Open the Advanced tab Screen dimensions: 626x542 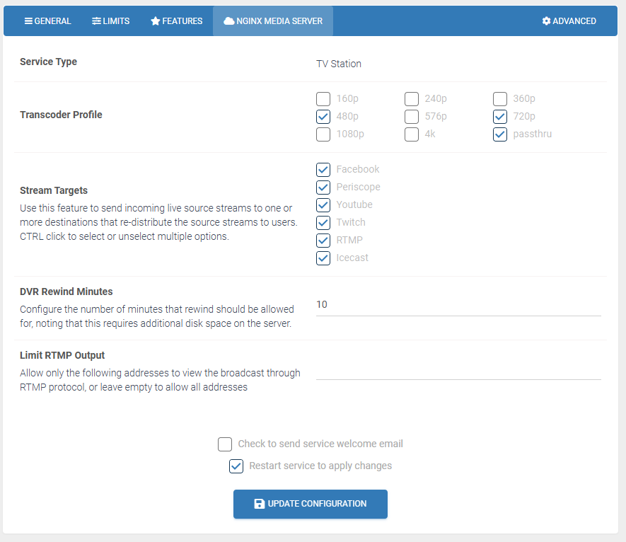pos(569,21)
